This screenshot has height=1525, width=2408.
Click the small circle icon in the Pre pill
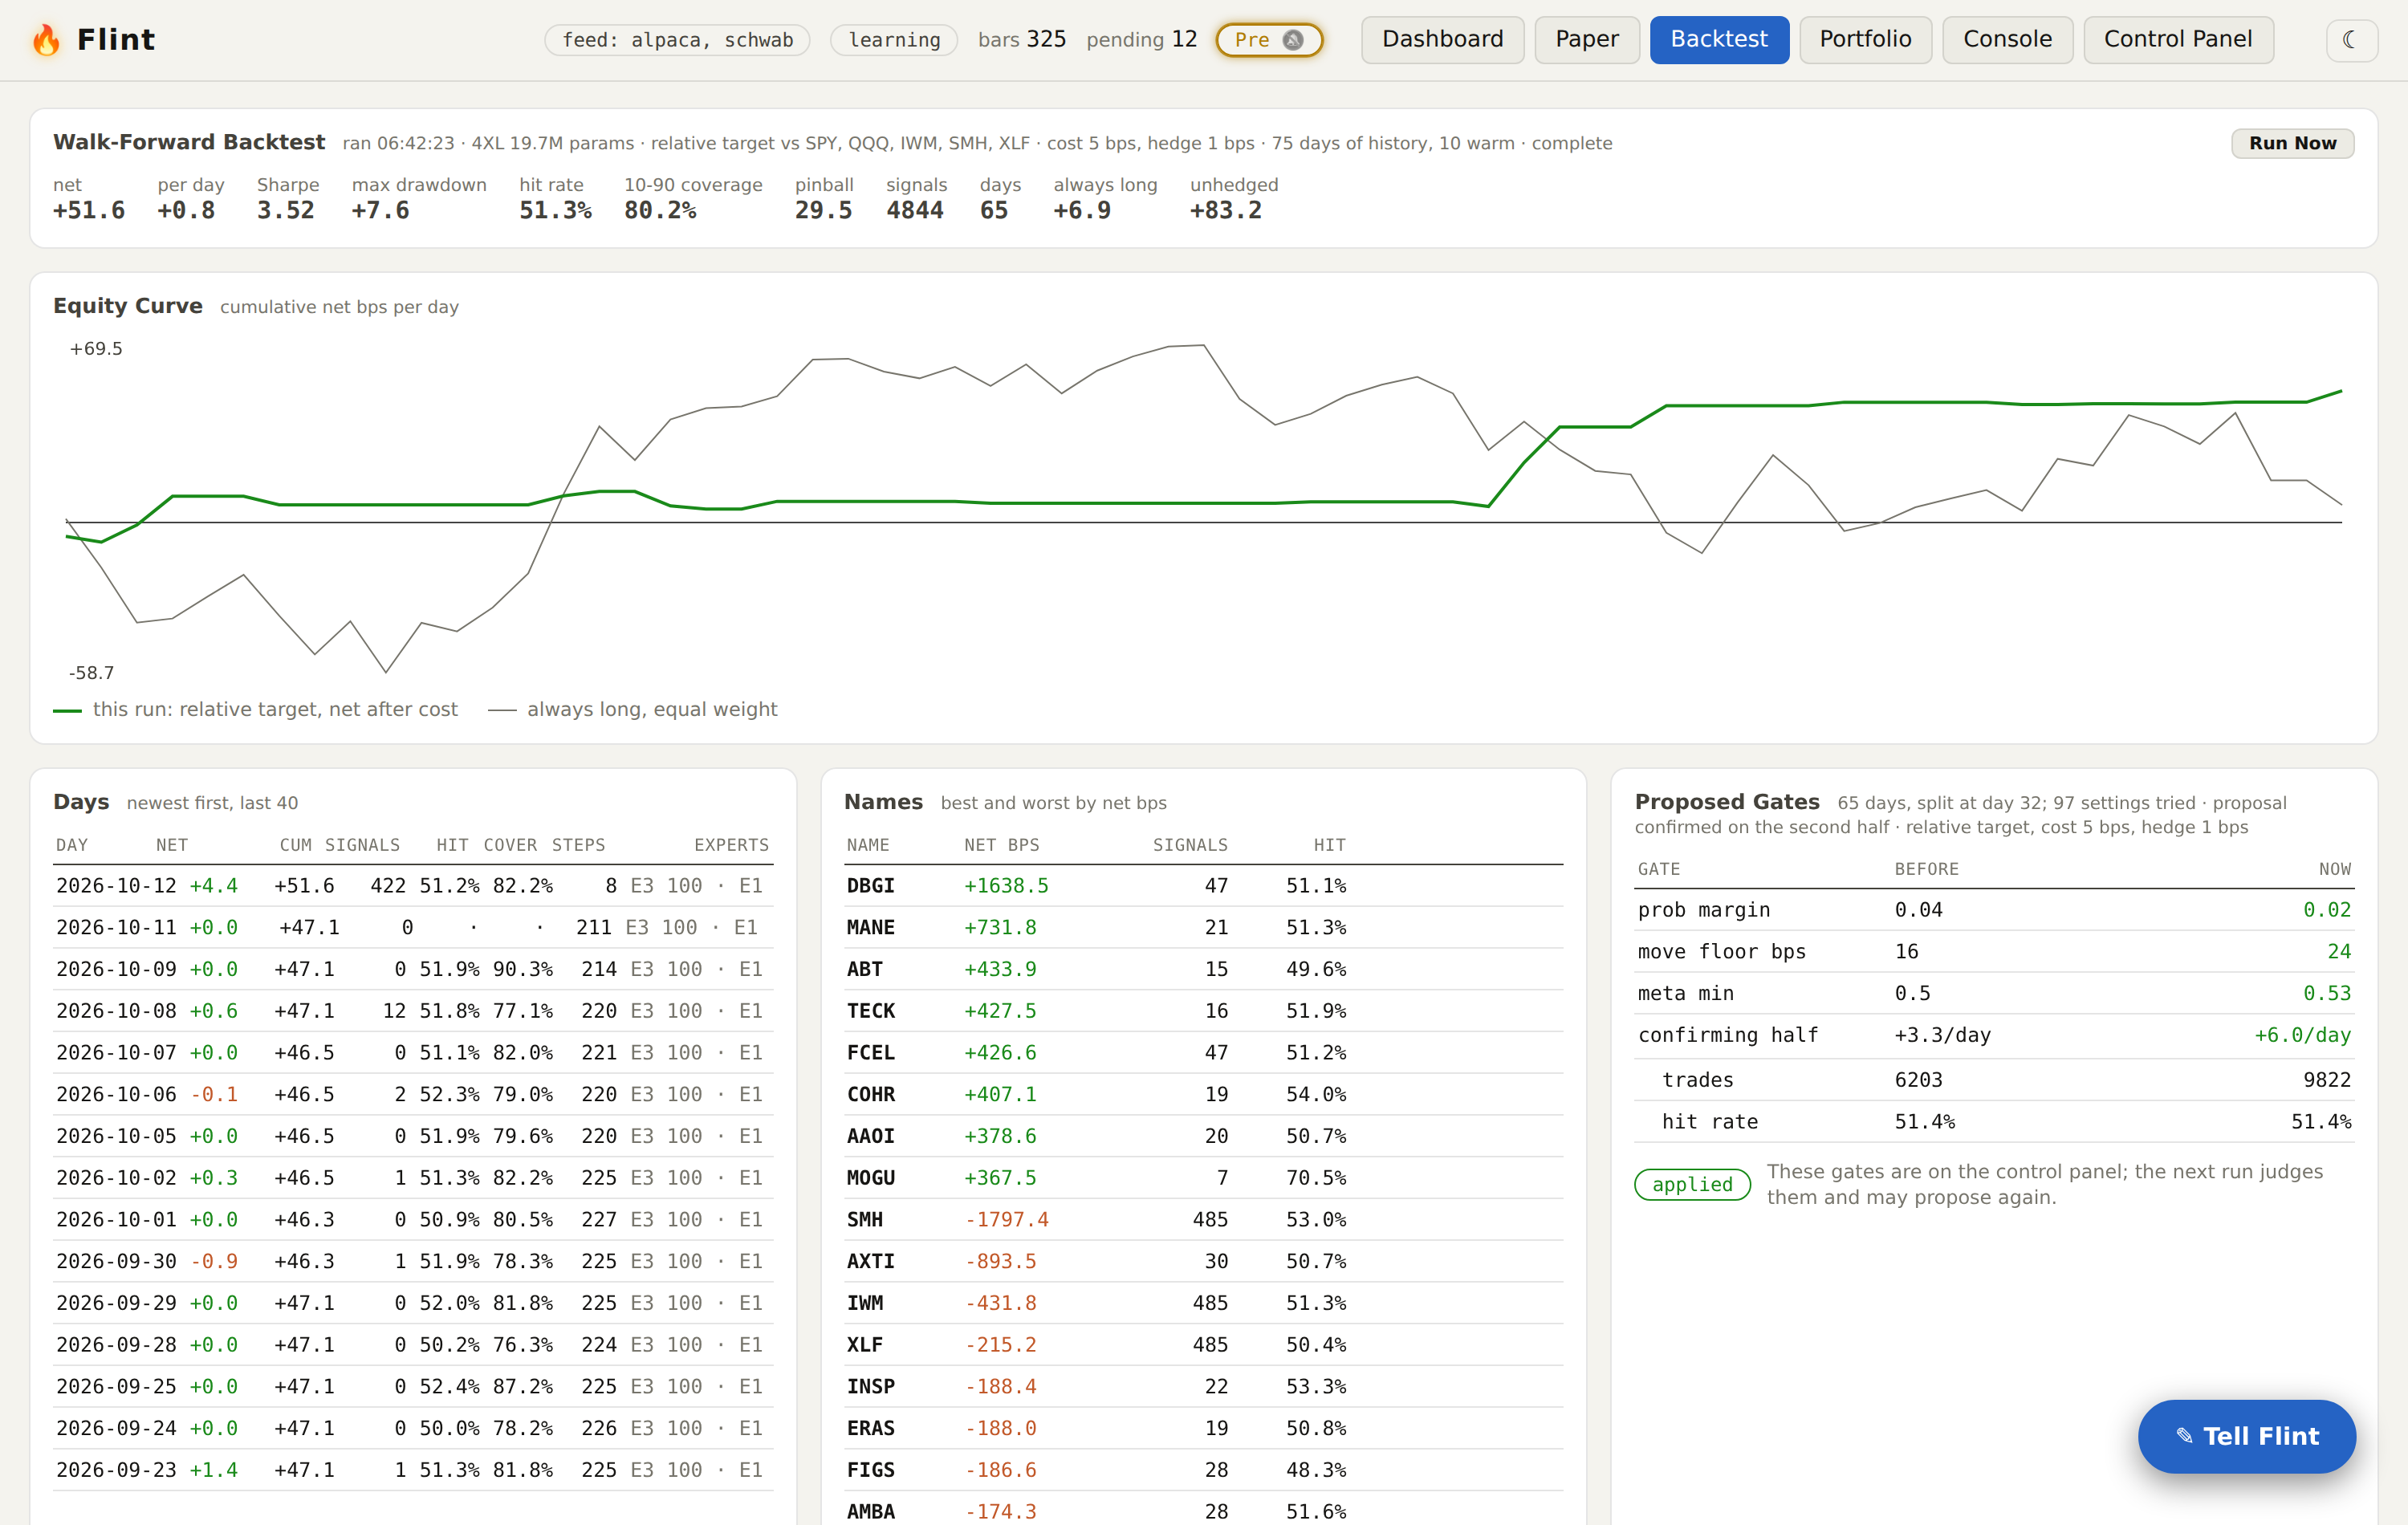point(1293,40)
